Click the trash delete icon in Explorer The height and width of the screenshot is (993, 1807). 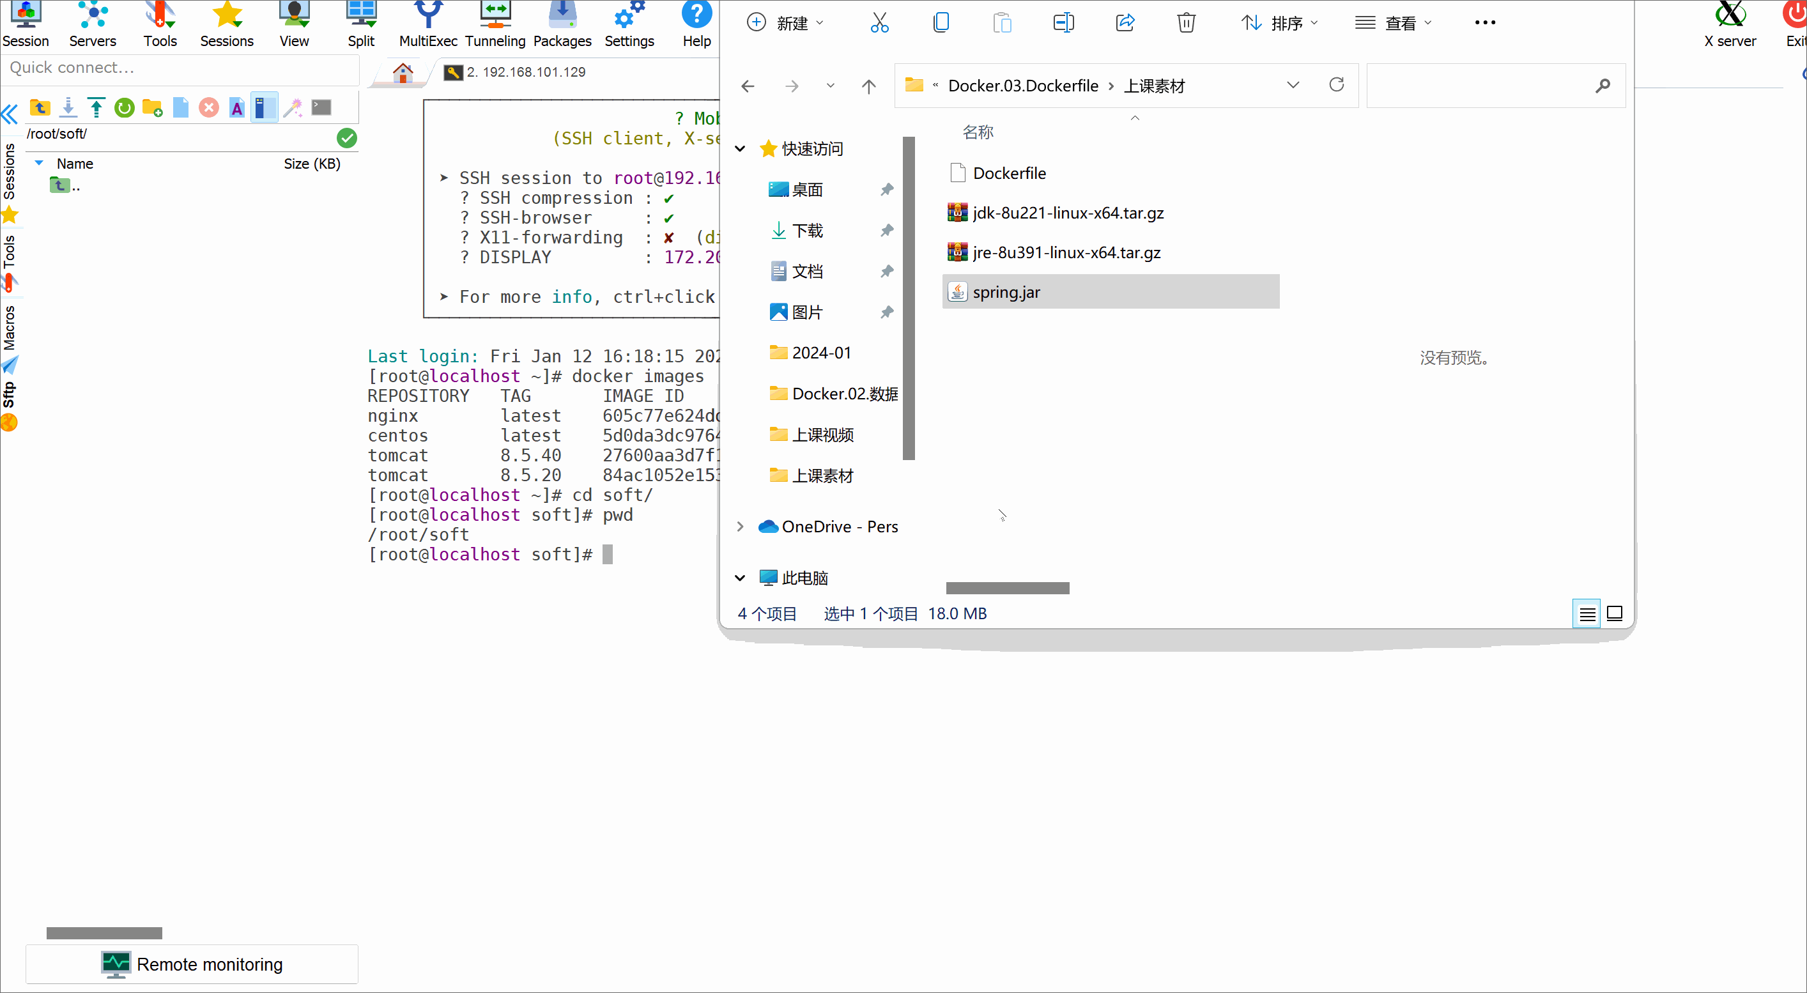pyautogui.click(x=1185, y=23)
